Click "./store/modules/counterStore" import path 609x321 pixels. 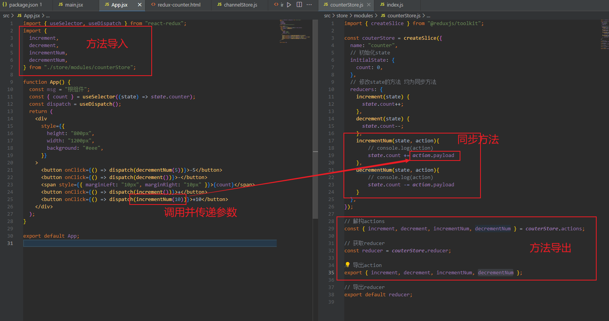[88, 67]
